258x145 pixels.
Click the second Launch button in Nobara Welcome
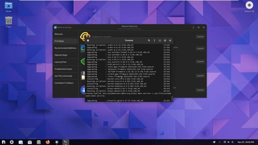pyautogui.click(x=200, y=48)
